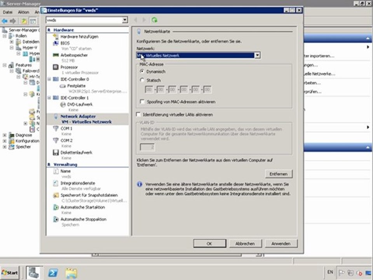Select the Diskettenlaufwerk floppy icon
Image resolution: width=373 pixels, height=280 pixels.
56,152
